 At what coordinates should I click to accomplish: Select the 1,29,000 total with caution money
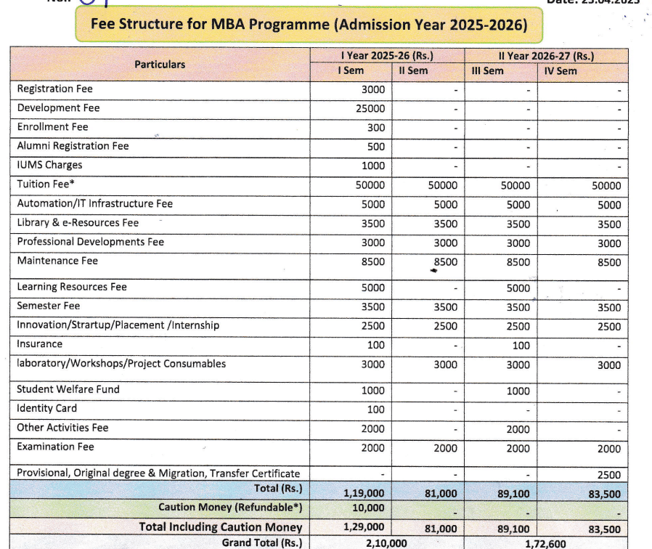(364, 527)
